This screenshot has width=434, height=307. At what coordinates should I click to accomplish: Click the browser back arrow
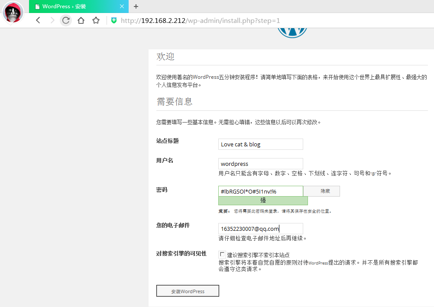38,20
